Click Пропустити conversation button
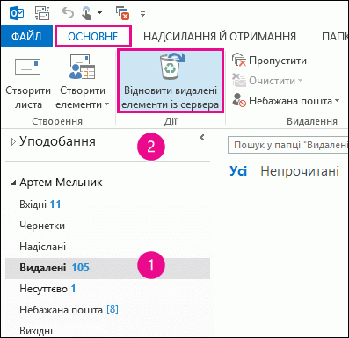 [x=269, y=61]
